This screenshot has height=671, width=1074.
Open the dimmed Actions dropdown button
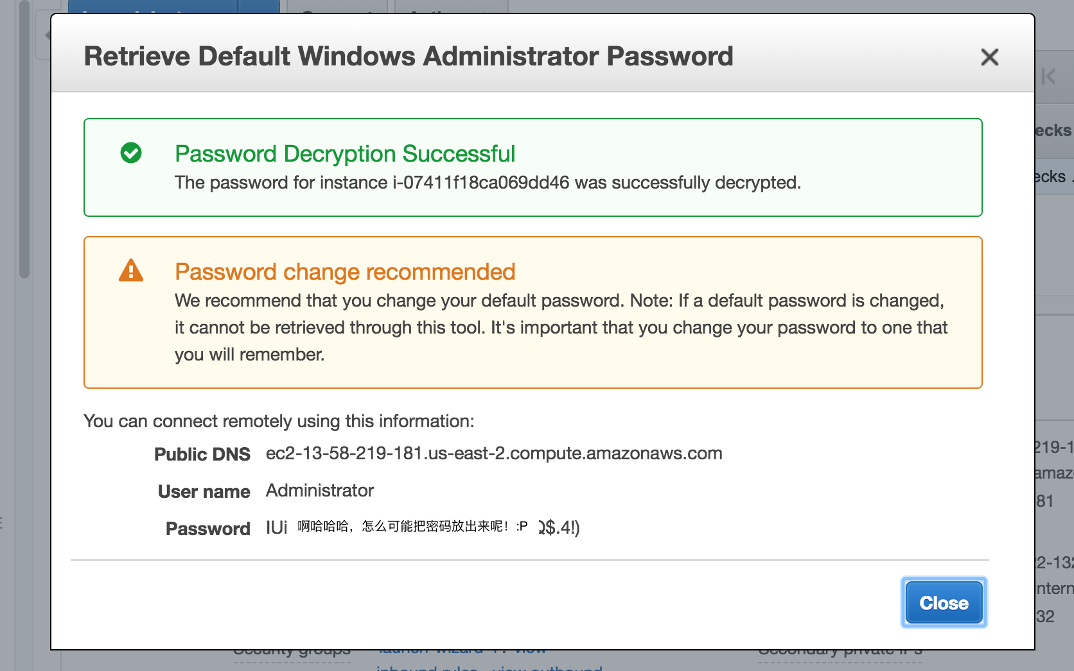[x=452, y=6]
